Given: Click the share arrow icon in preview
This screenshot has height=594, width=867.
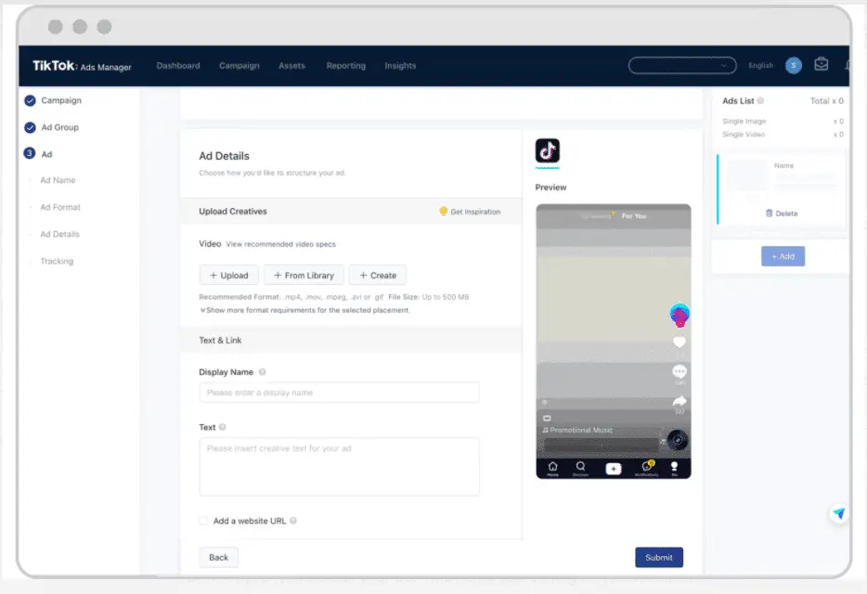Looking at the screenshot, I should (679, 401).
